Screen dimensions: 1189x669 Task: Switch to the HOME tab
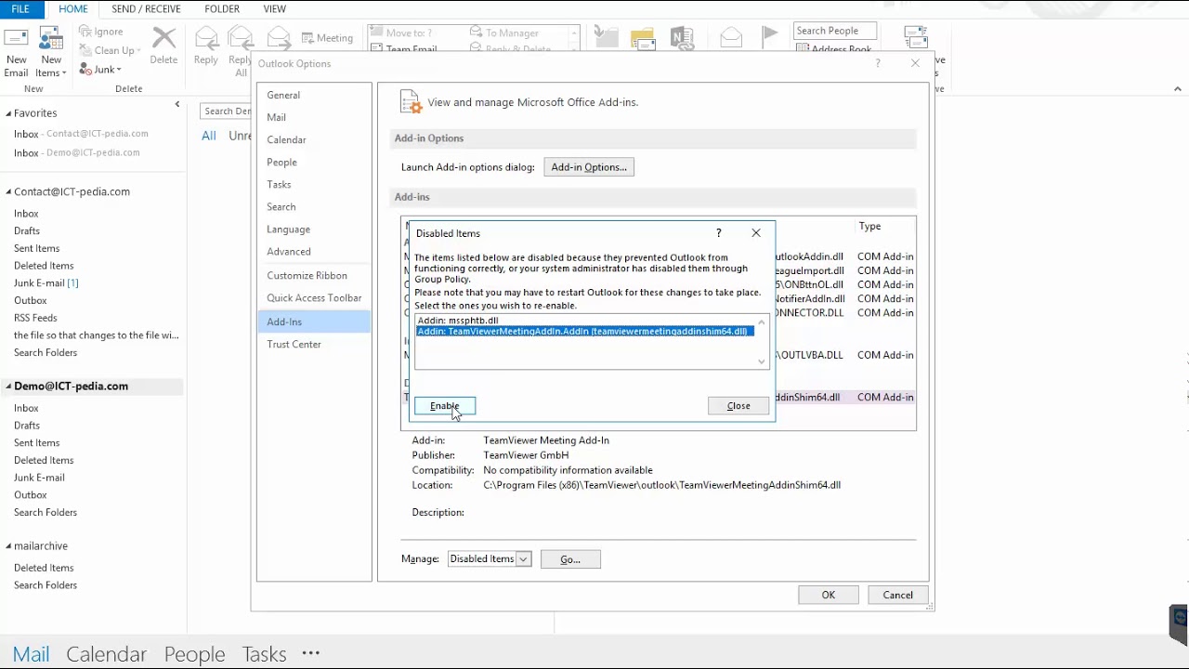[x=73, y=9]
